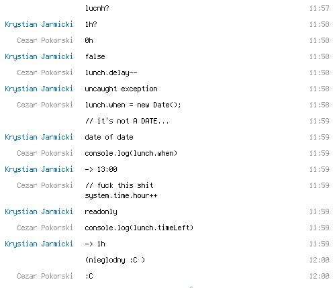Click the "console.log(lunch.when)" message

coord(131,153)
